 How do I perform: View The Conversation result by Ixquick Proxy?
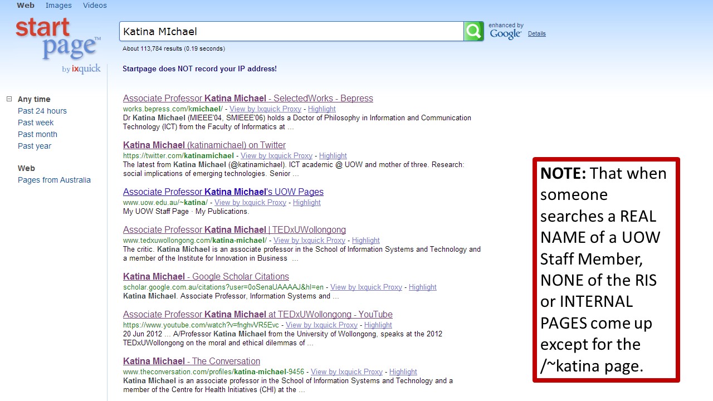point(346,372)
